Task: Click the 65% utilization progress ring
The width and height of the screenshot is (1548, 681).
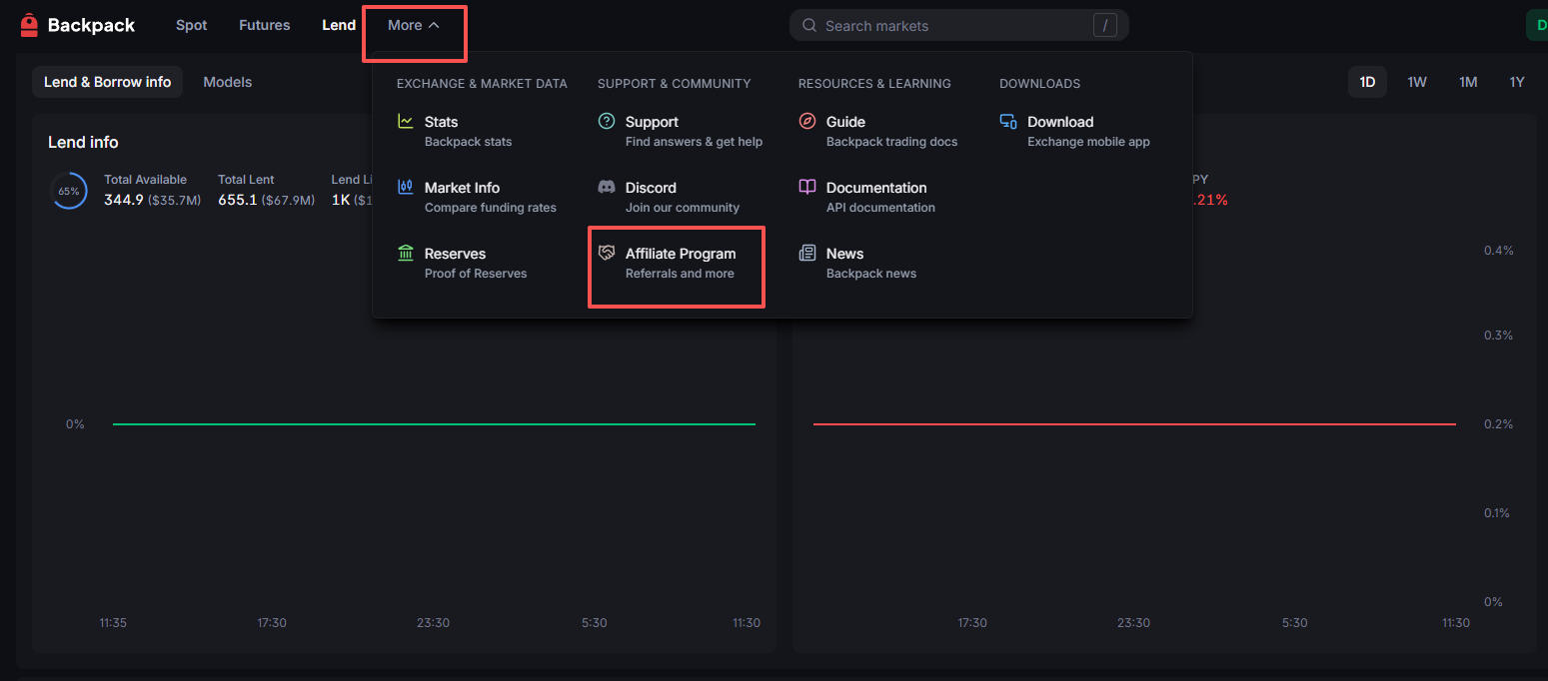Action: point(69,191)
